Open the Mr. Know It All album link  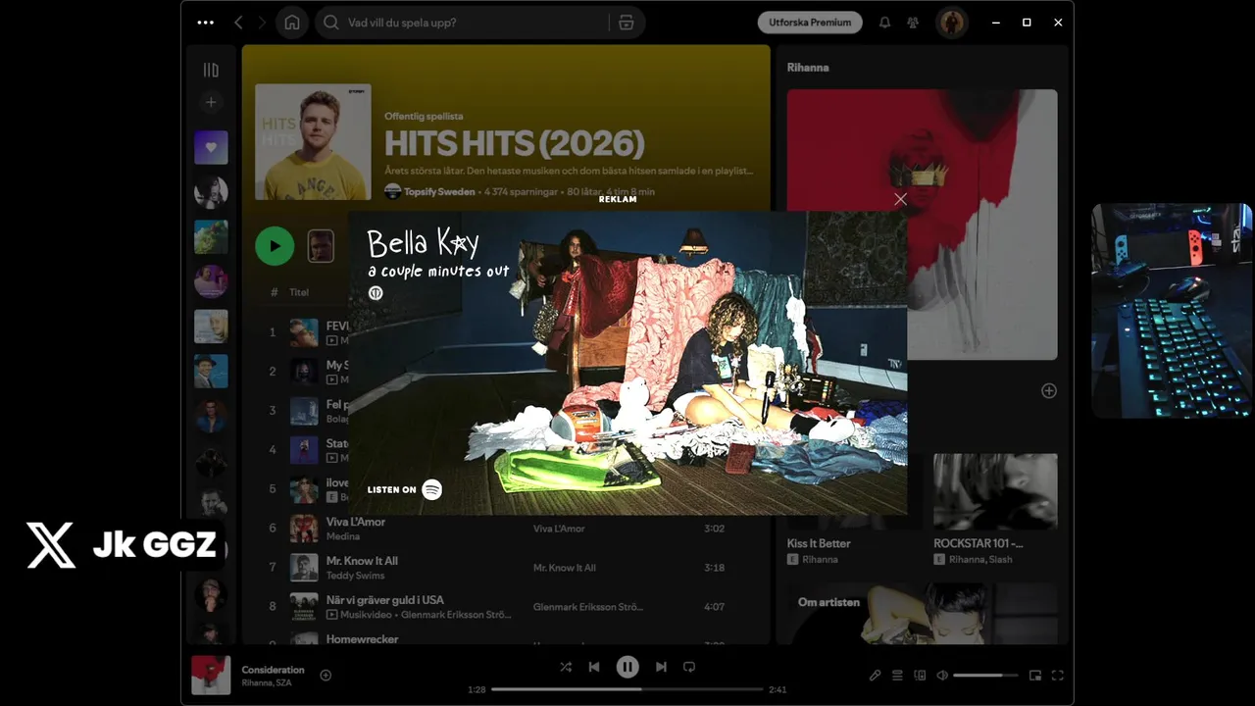coord(565,568)
